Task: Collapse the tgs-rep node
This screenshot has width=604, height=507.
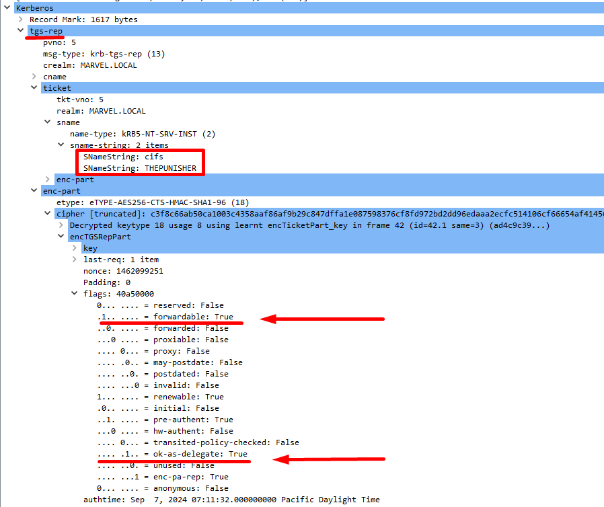Action: point(21,31)
